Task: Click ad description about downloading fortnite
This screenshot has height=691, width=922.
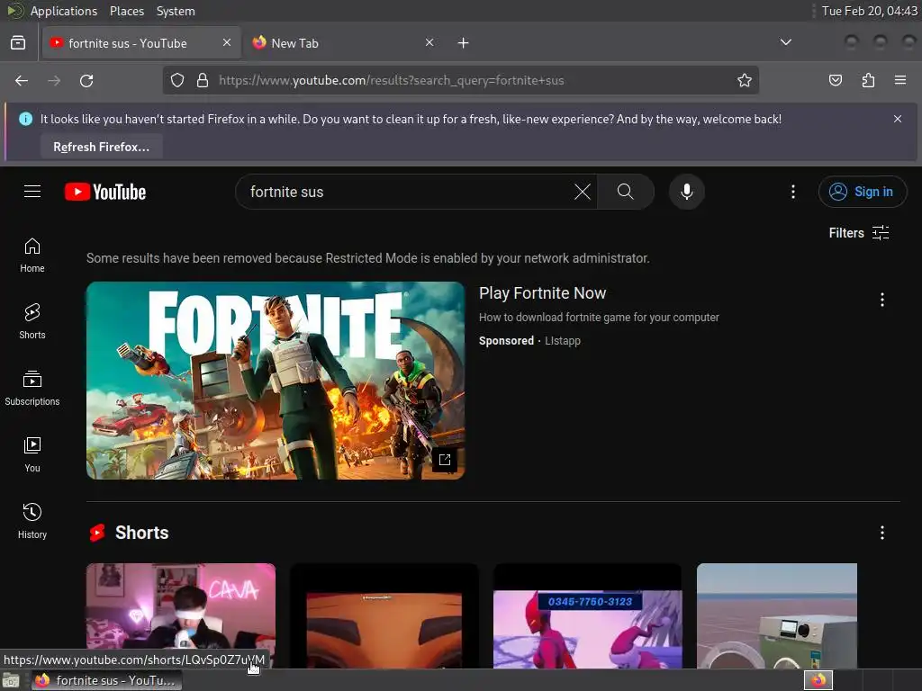Action: point(599,318)
